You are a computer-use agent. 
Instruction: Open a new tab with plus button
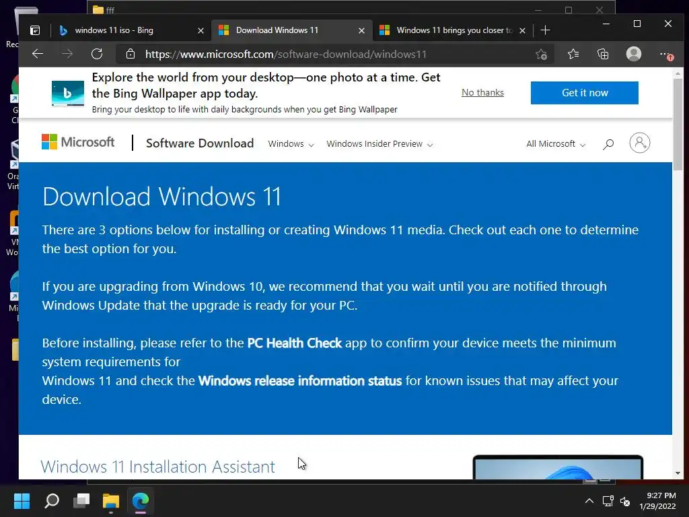pyautogui.click(x=545, y=30)
